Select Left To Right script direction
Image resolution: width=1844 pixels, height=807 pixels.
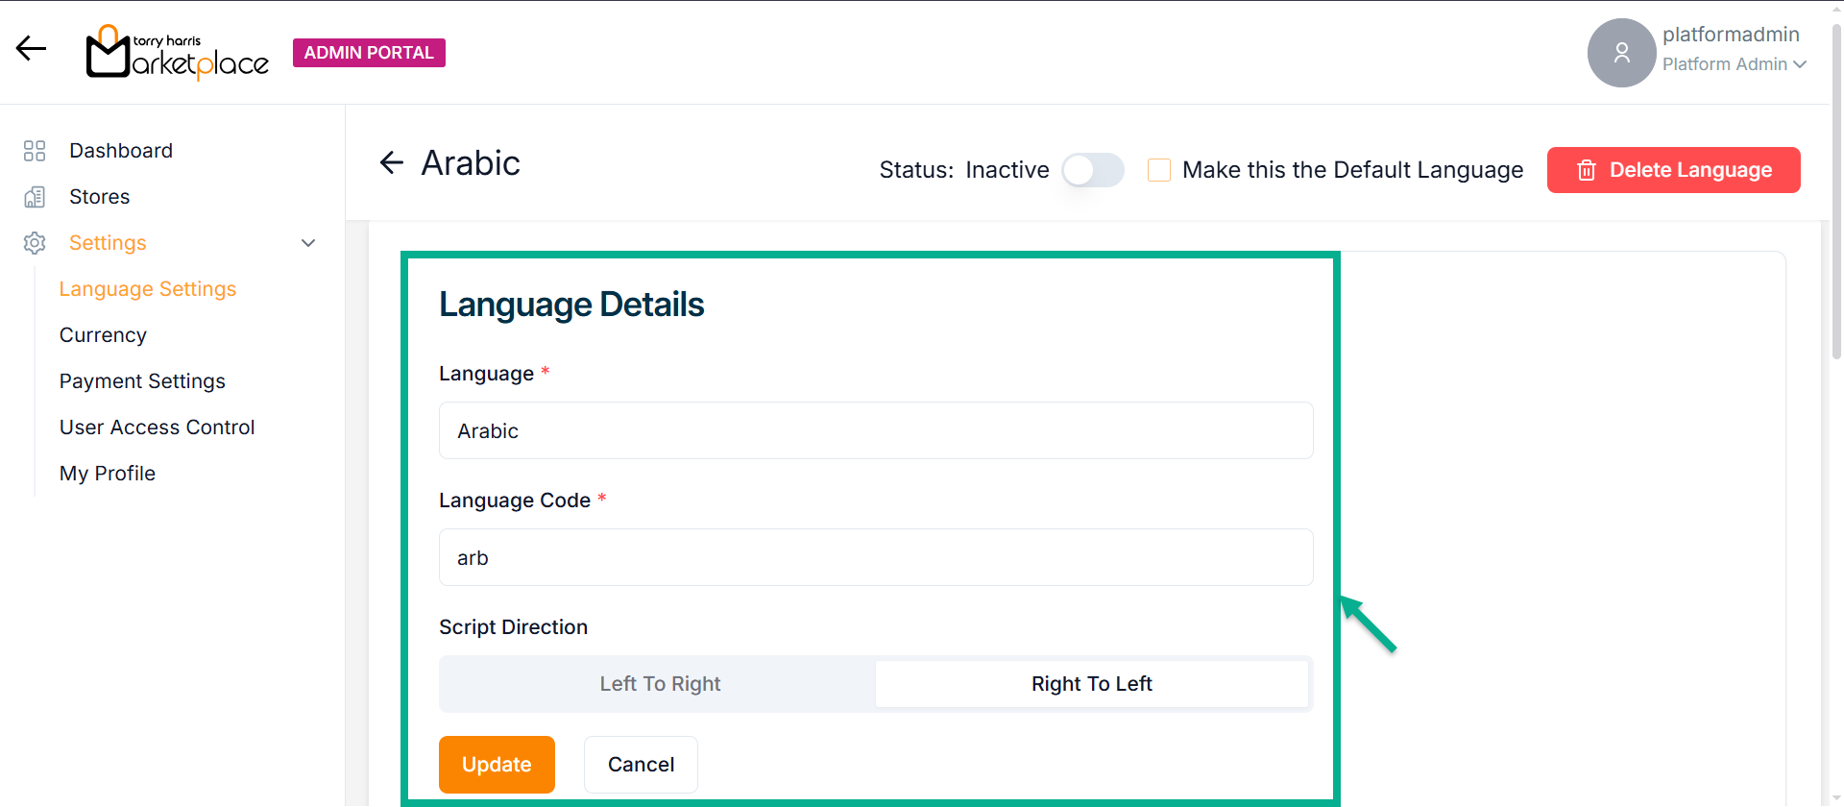pos(659,684)
